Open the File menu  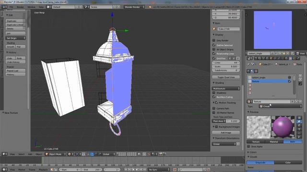point(12,7)
